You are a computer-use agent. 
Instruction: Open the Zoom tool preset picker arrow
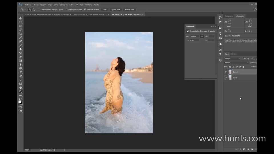(25, 9)
